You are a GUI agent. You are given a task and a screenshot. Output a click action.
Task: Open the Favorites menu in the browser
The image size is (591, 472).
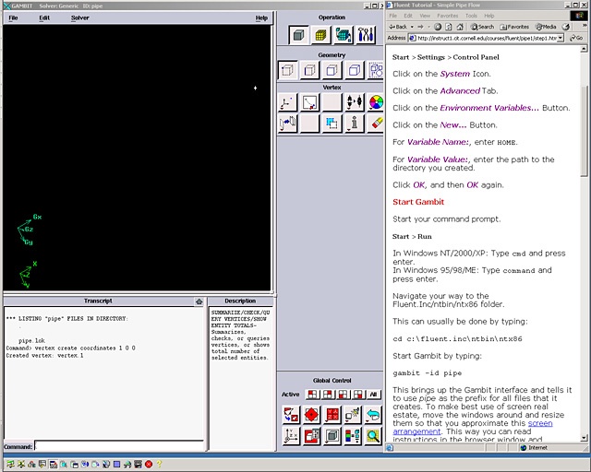click(x=447, y=16)
